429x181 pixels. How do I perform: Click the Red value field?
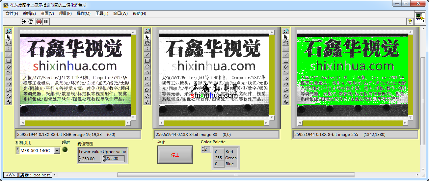(x=219, y=152)
